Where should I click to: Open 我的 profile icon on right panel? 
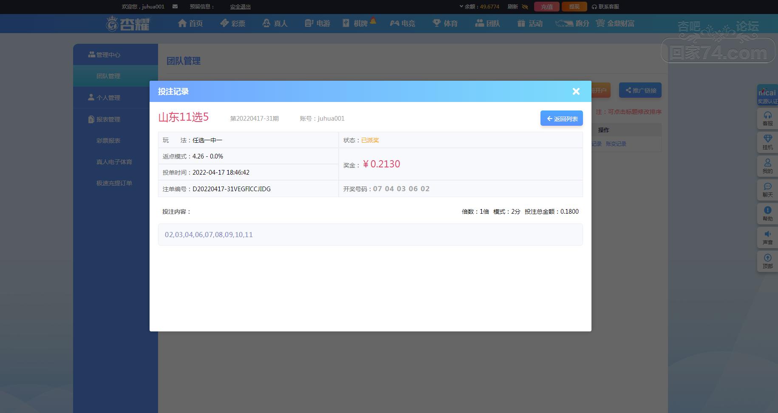pos(767,166)
